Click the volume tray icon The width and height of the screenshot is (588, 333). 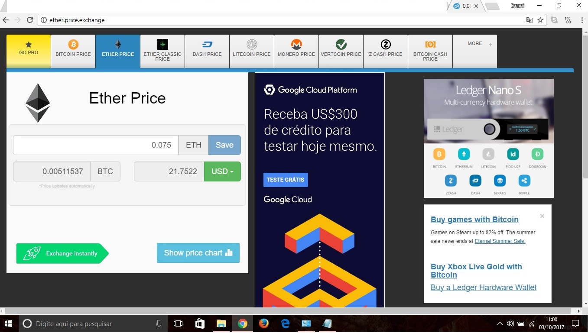pos(510,323)
